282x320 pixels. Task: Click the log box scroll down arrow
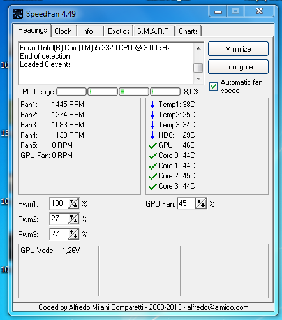[x=198, y=79]
